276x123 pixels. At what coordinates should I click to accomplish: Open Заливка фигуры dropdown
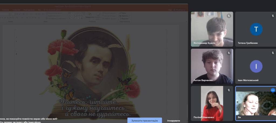point(109,13)
